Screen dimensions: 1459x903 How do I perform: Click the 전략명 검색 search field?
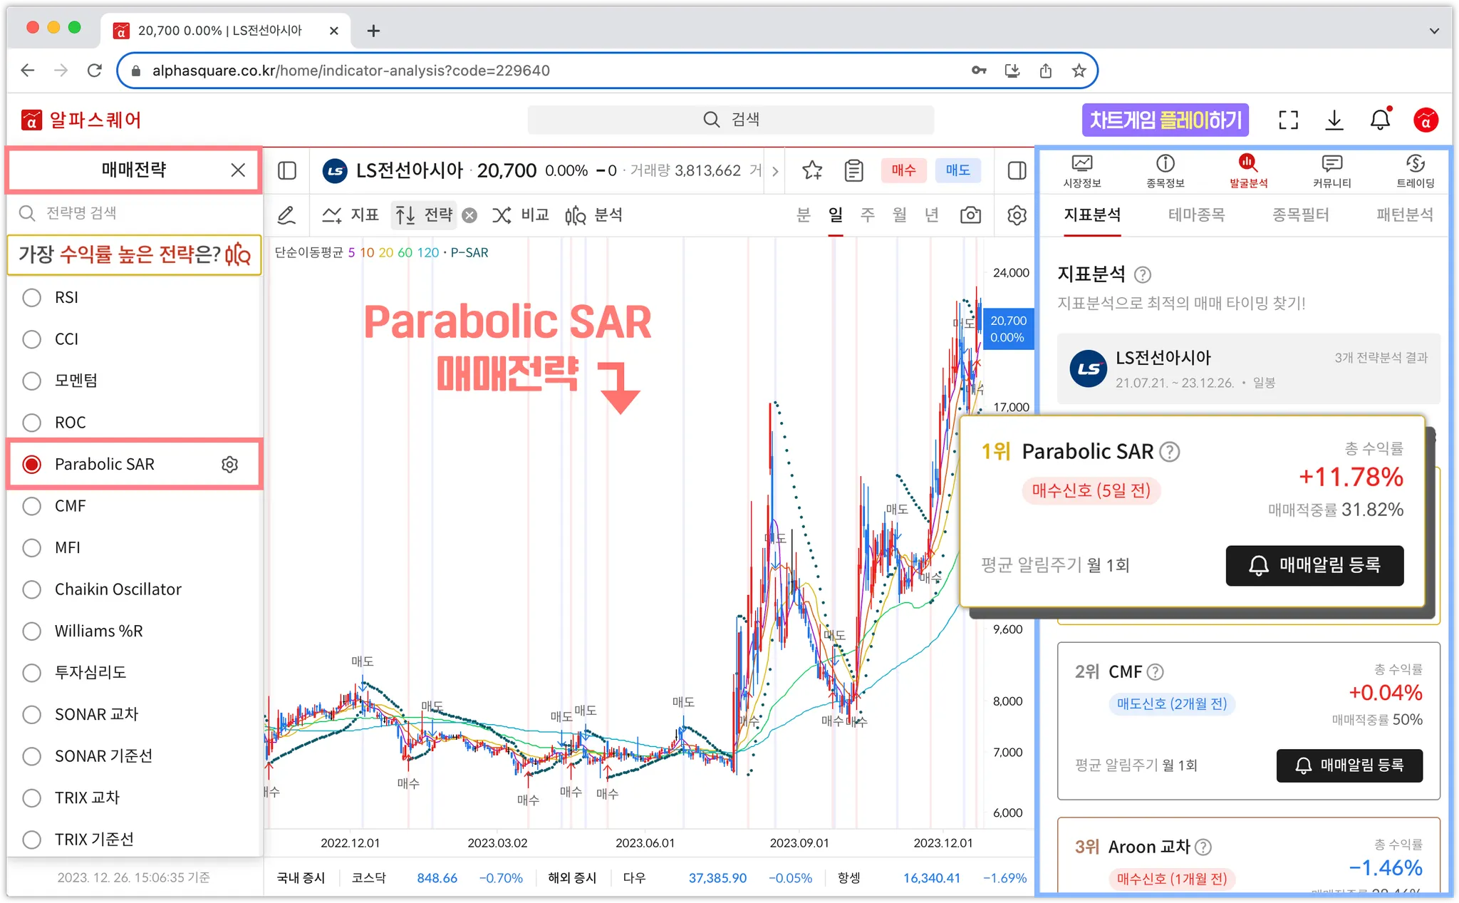[x=135, y=213]
